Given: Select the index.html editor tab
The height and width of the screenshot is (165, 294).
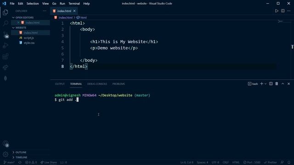Looking at the screenshot, I should click(x=64, y=11).
